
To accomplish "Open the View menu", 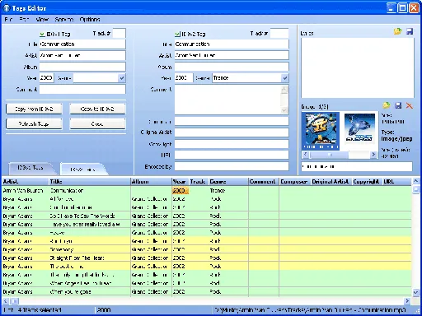I will (x=42, y=20).
